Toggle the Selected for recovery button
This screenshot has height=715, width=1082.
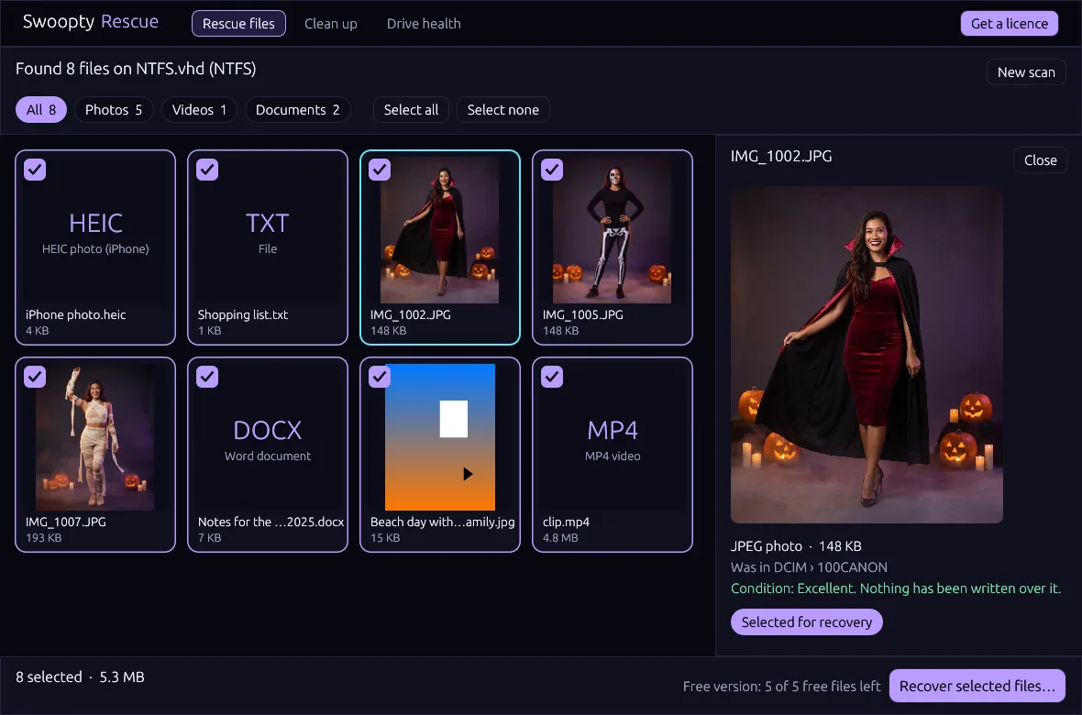(x=807, y=621)
